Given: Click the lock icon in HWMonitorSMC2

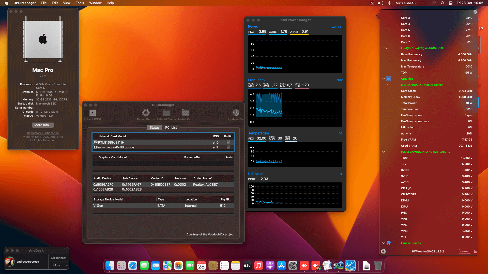Looking at the screenshot, I should [x=475, y=251].
